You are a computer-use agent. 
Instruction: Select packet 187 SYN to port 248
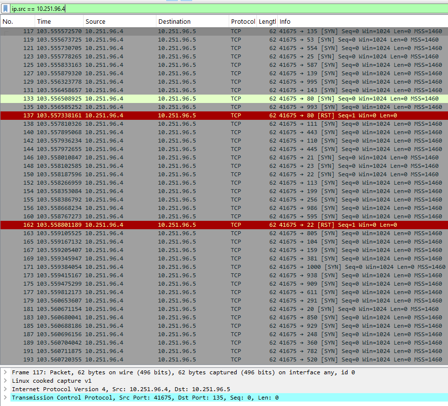click(x=224, y=334)
